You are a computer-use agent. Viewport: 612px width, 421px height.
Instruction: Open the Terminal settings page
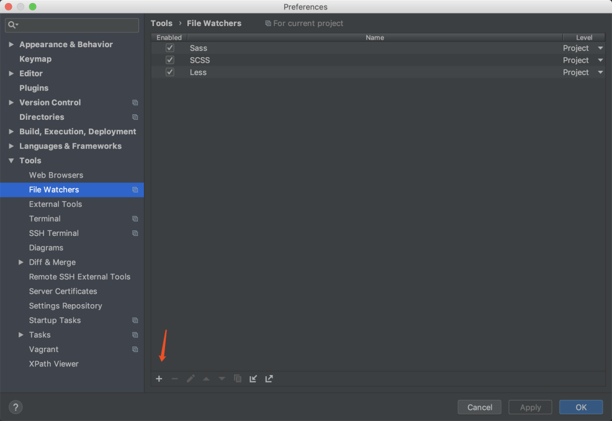45,219
